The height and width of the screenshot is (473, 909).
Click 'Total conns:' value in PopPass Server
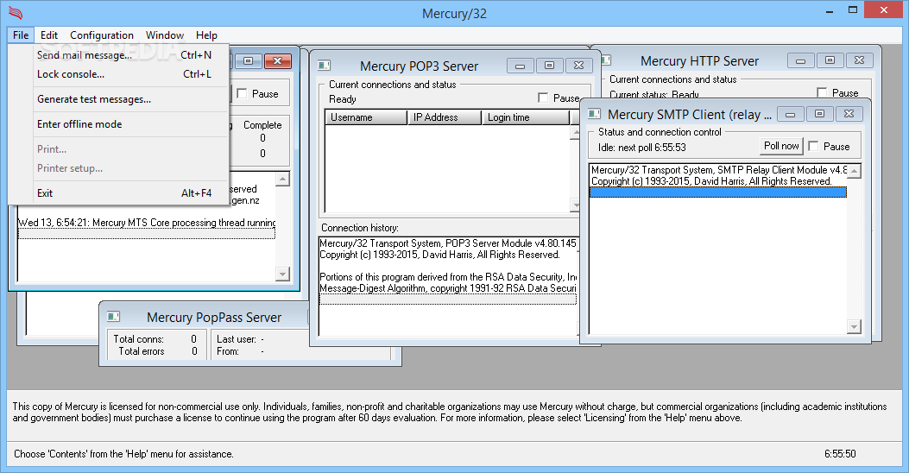(193, 338)
